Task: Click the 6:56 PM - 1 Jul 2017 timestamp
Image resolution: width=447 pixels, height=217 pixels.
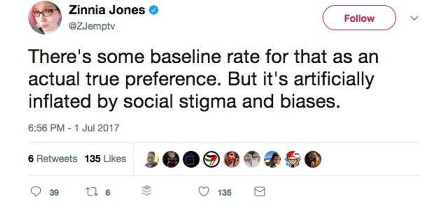Action: (73, 128)
